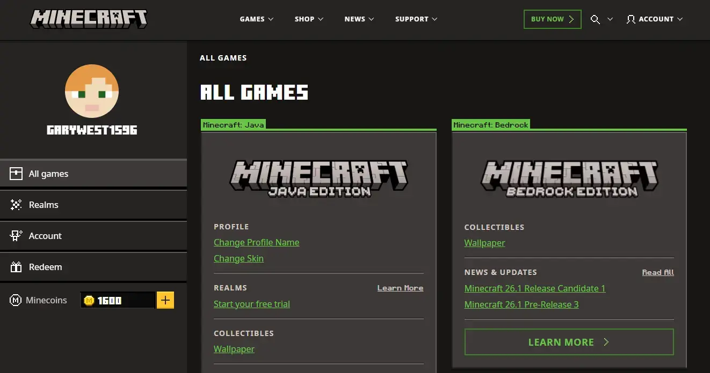The height and width of the screenshot is (373, 710).
Task: Open the SUPPORT navigation menu
Action: tap(416, 19)
